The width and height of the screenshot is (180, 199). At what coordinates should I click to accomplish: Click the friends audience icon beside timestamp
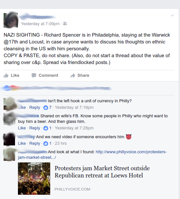point(65,24)
